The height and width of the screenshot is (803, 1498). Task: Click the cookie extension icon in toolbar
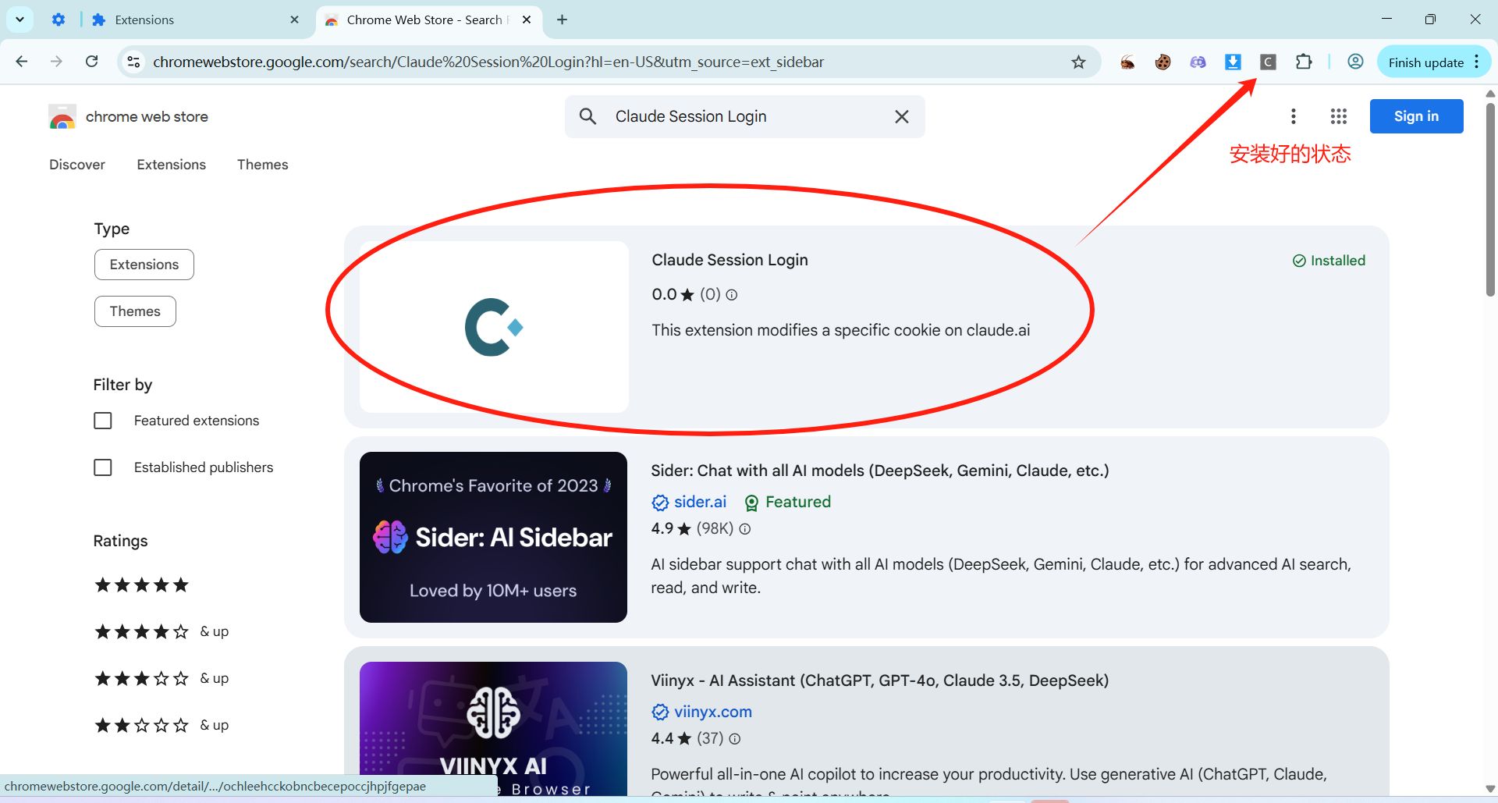(x=1163, y=62)
